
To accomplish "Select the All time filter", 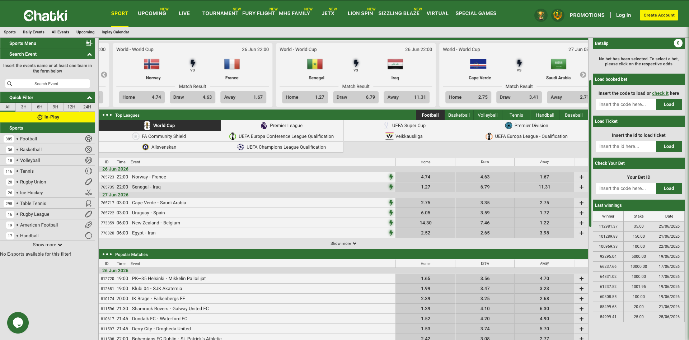I will (8, 107).
